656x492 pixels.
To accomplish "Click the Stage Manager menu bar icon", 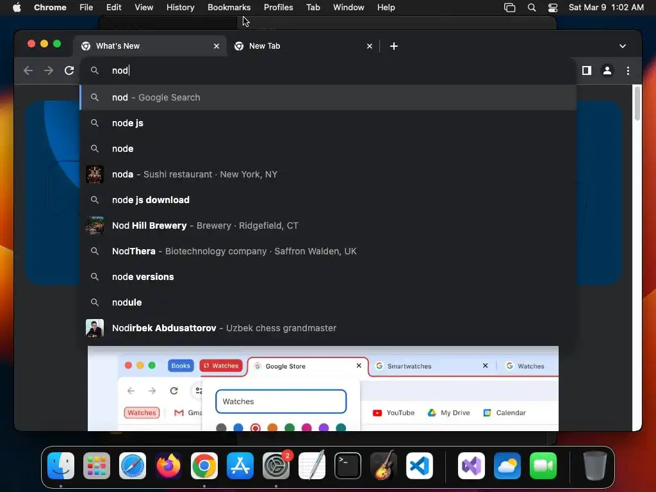I will coord(509,8).
